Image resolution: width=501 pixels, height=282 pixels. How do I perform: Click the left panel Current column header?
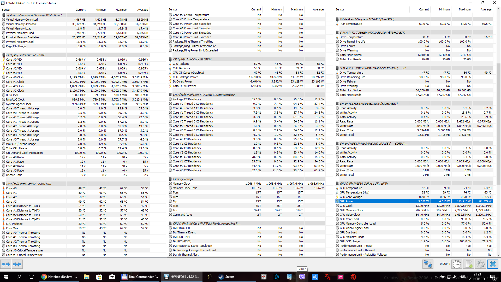(x=77, y=10)
